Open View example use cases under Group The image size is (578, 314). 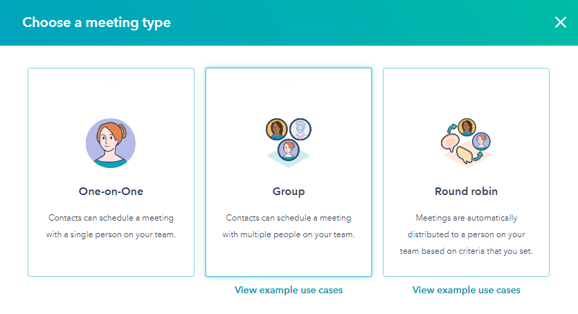[289, 290]
